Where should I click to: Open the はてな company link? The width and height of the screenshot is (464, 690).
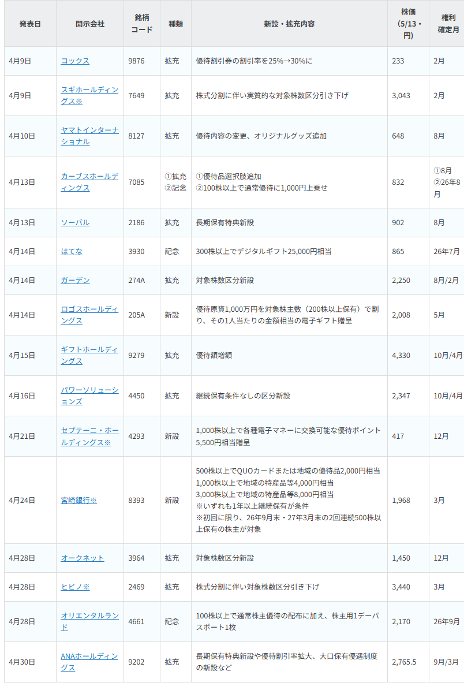(x=72, y=251)
